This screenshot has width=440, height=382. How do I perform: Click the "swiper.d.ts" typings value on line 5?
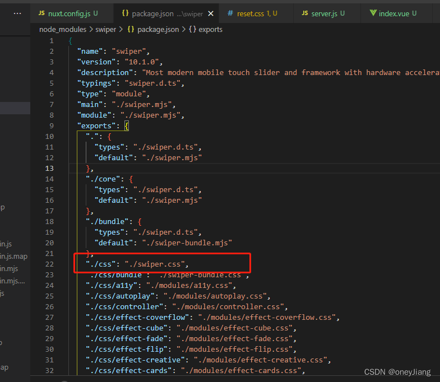point(152,83)
